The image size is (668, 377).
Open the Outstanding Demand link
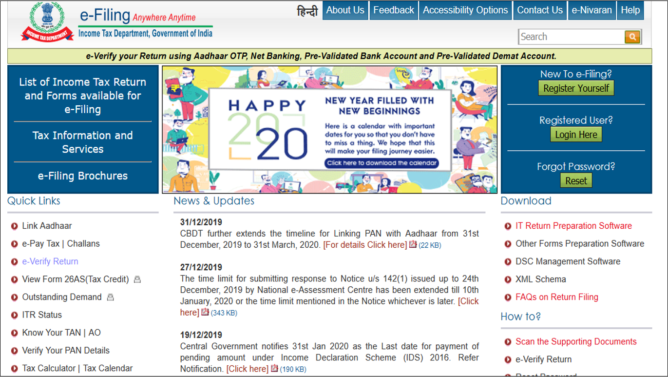click(x=62, y=297)
